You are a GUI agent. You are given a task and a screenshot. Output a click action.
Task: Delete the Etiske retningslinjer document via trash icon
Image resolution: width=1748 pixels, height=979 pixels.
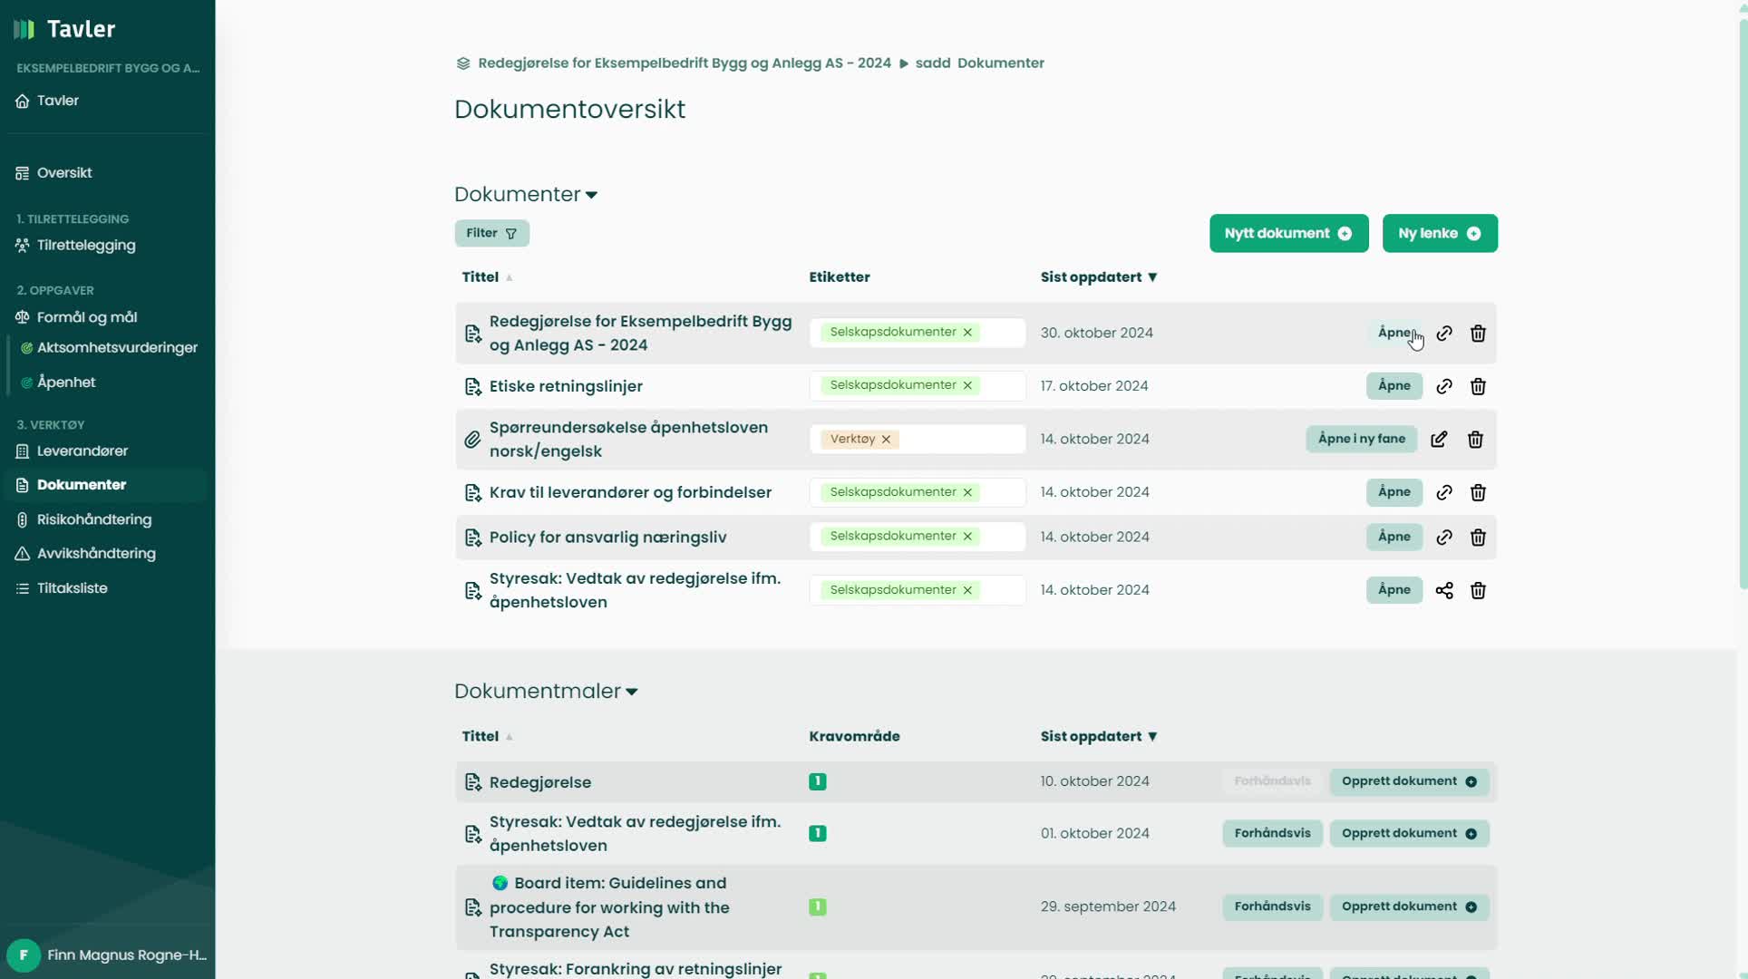(1478, 386)
